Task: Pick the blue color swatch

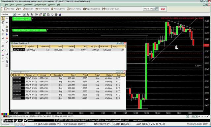Action: (x=6, y=114)
